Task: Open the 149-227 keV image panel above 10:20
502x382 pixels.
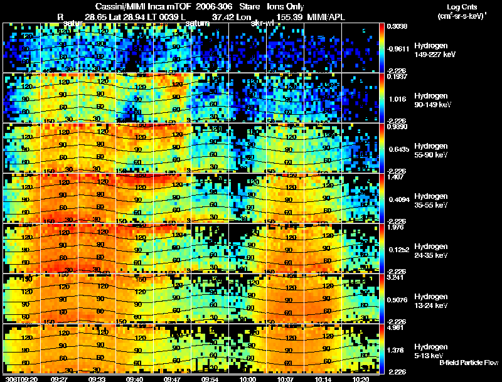Action: tap(360, 48)
